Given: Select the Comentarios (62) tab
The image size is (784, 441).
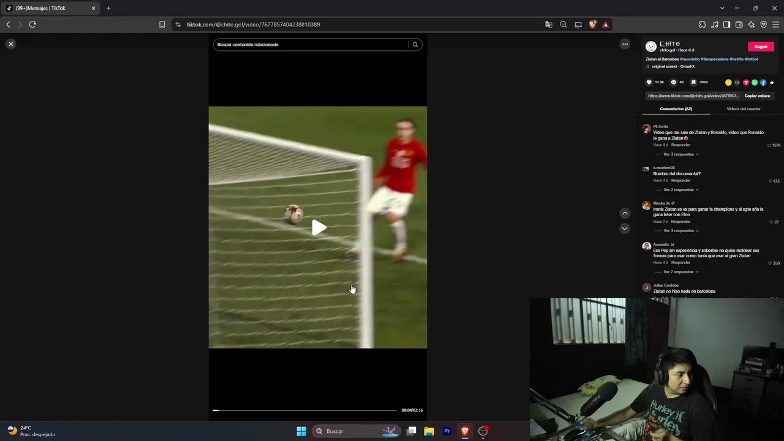Looking at the screenshot, I should 676,109.
